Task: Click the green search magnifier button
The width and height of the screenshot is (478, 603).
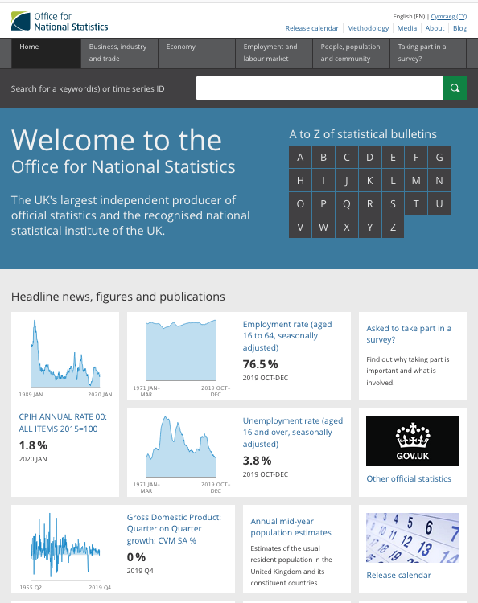Action: point(455,88)
